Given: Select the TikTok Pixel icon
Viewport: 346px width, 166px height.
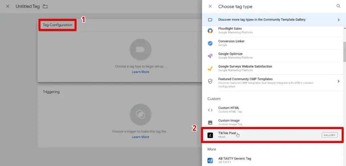Looking at the screenshot, I should pos(210,135).
